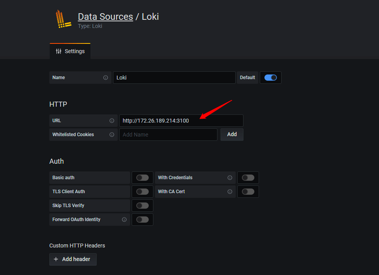Click the Type: Loki subtitle text

[90, 26]
